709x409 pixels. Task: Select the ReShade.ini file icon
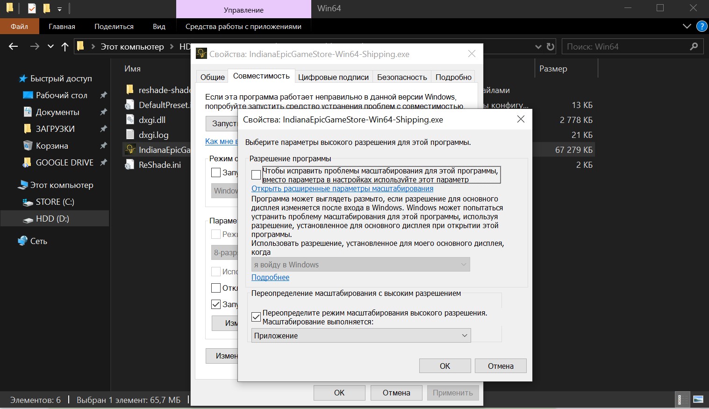[130, 165]
